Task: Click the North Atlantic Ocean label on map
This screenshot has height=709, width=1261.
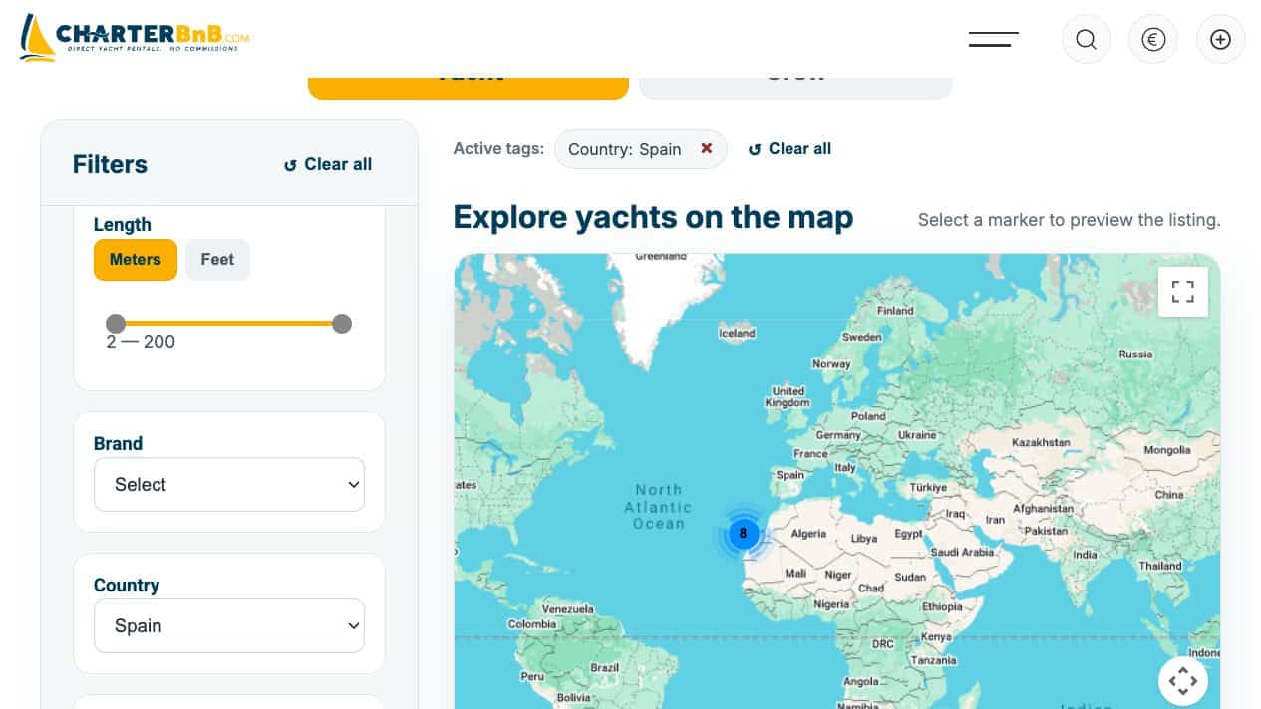Action: click(x=659, y=507)
